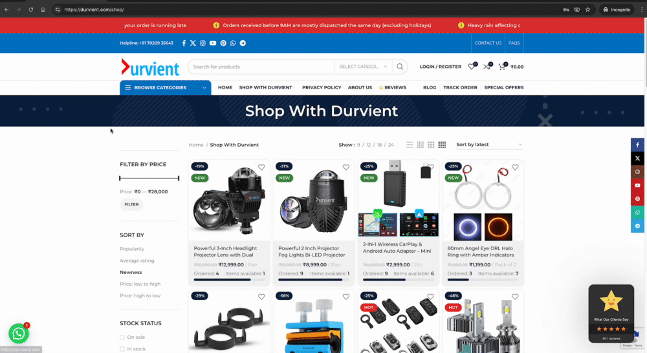This screenshot has width=647, height=353.
Task: Tick the In stock checkbox
Action: point(122,349)
